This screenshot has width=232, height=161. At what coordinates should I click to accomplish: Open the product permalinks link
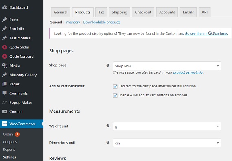tap(188, 72)
